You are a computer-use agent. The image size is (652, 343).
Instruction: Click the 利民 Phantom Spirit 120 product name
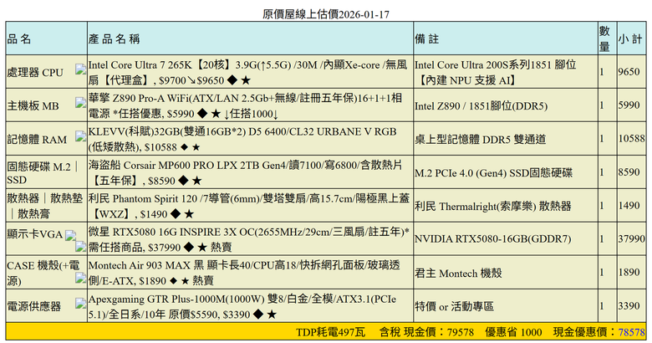(248, 206)
